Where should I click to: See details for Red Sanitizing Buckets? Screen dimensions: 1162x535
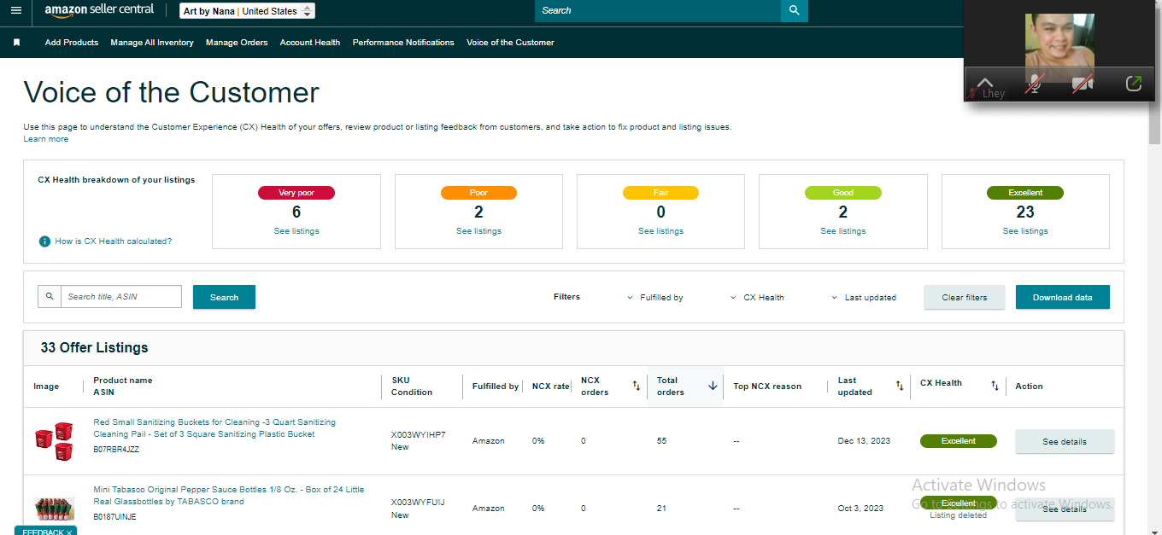[1065, 441]
